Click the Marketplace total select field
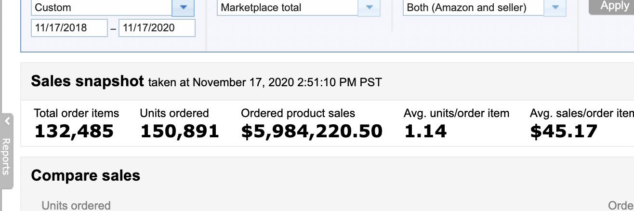 [288, 8]
